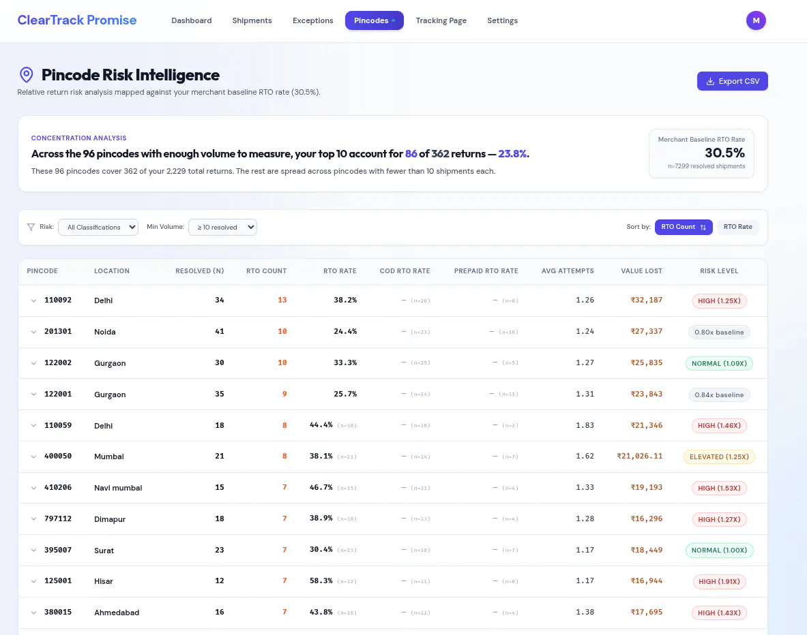The image size is (807, 635).
Task: Expand the 110092 Delhi row
Action: [33, 300]
